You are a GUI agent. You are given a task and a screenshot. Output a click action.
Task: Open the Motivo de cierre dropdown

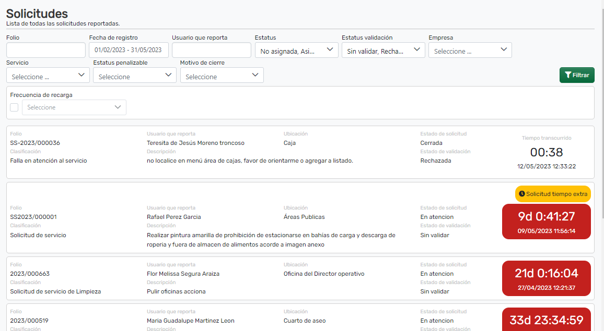point(222,76)
